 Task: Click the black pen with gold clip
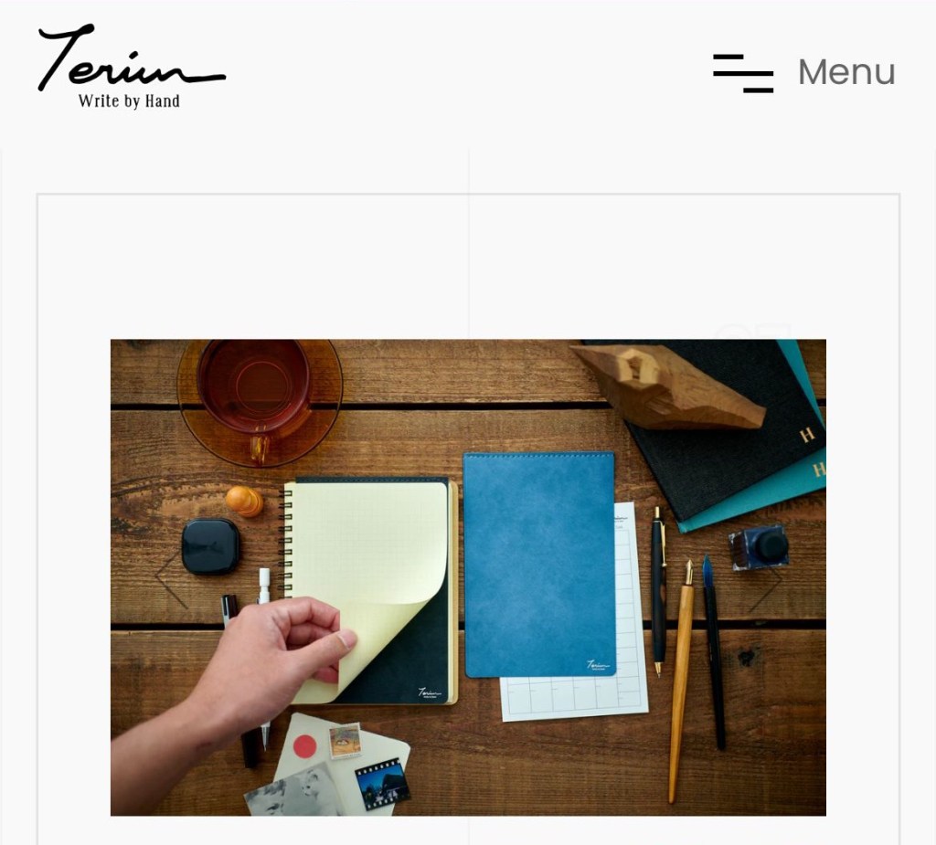point(658,591)
